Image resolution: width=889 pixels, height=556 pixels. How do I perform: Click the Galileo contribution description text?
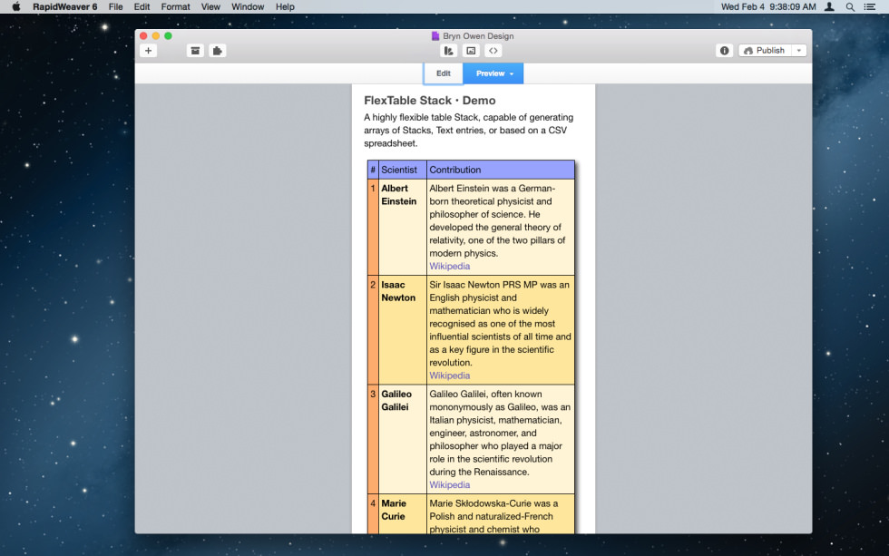click(x=500, y=433)
